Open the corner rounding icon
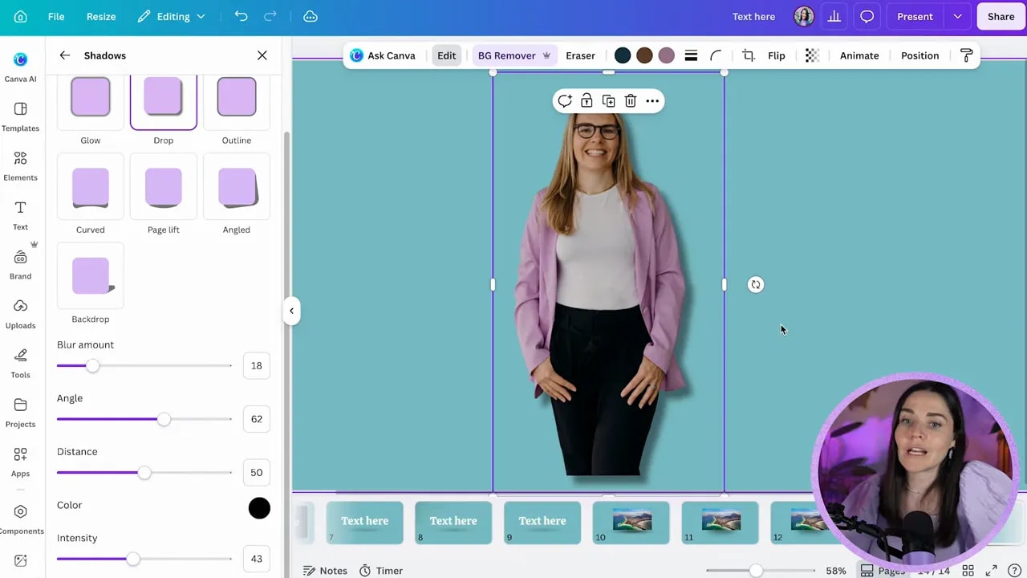 (x=716, y=55)
